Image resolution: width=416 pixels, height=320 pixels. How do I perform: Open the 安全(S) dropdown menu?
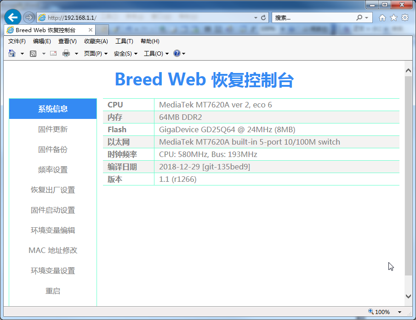tap(125, 54)
